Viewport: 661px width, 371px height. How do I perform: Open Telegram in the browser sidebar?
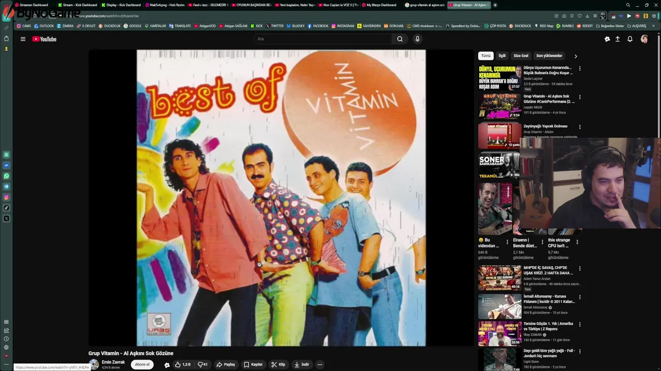[x=6, y=187]
